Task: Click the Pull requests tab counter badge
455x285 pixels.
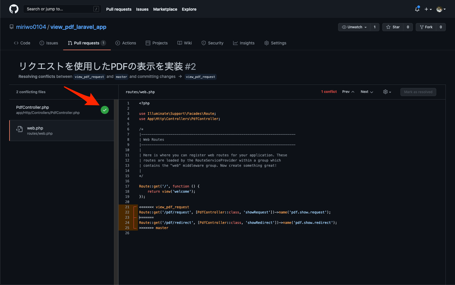Action: [103, 43]
